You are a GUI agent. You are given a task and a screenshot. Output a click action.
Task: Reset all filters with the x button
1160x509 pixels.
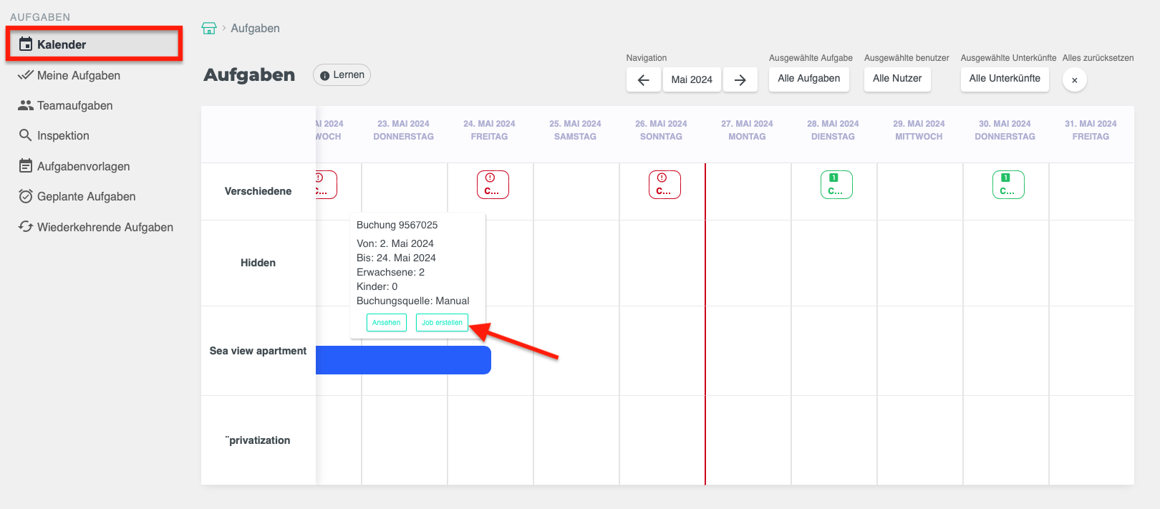[x=1074, y=80]
